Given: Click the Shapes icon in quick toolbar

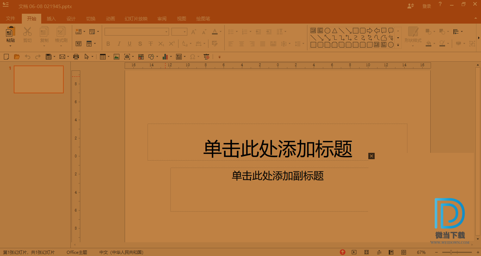Looking at the screenshot, I should tap(151, 56).
